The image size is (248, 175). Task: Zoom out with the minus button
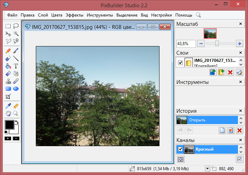[x=201, y=44]
